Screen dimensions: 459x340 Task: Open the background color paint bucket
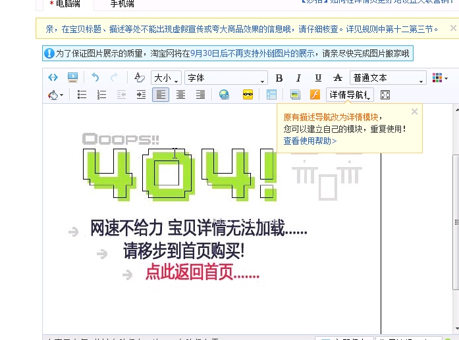pyautogui.click(x=55, y=95)
